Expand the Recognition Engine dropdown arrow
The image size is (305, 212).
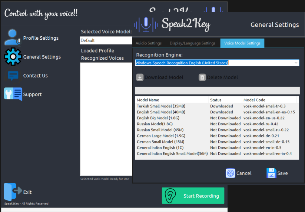coord(296,63)
